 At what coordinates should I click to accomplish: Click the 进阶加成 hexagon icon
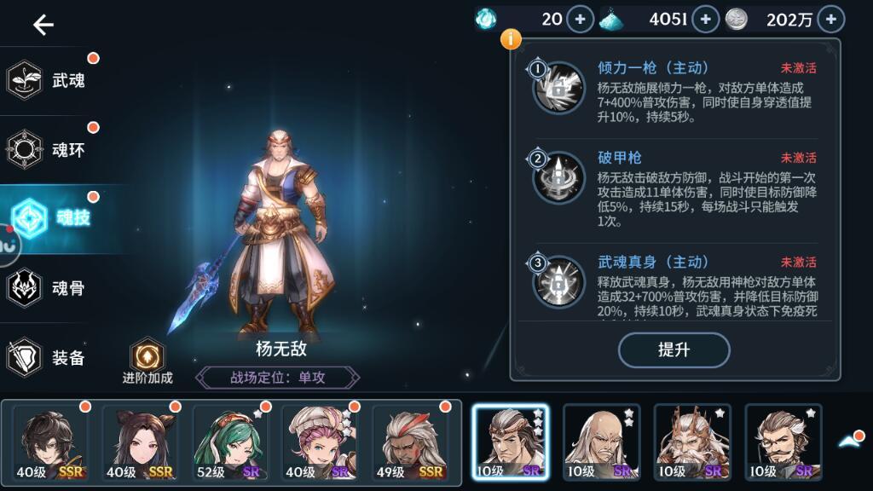(147, 356)
